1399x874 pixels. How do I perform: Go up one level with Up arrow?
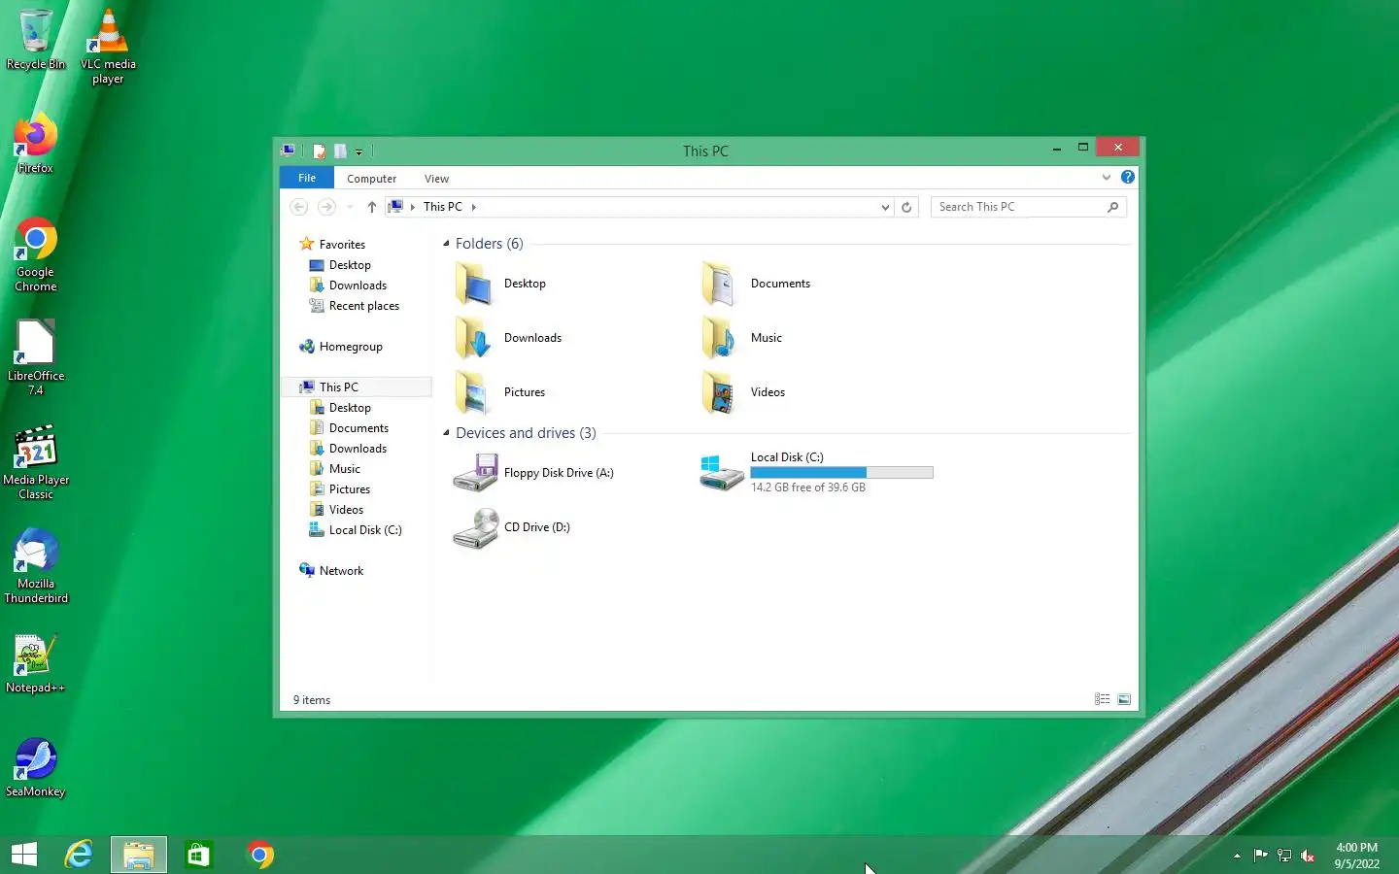tap(371, 207)
